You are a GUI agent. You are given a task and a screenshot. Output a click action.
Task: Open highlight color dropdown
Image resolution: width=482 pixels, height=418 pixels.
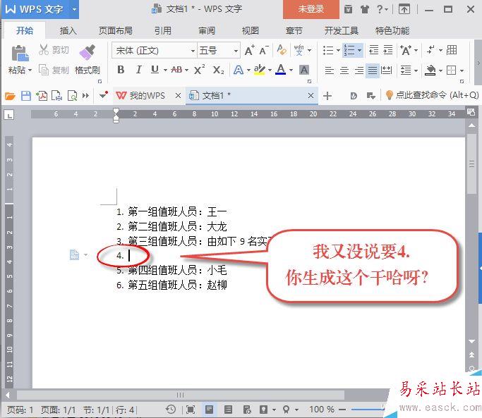tap(270, 70)
